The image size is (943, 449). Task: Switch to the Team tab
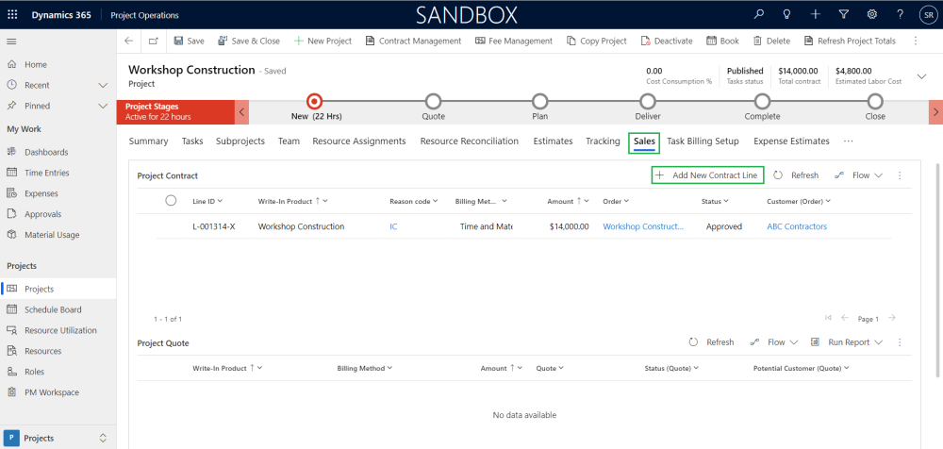(x=289, y=141)
